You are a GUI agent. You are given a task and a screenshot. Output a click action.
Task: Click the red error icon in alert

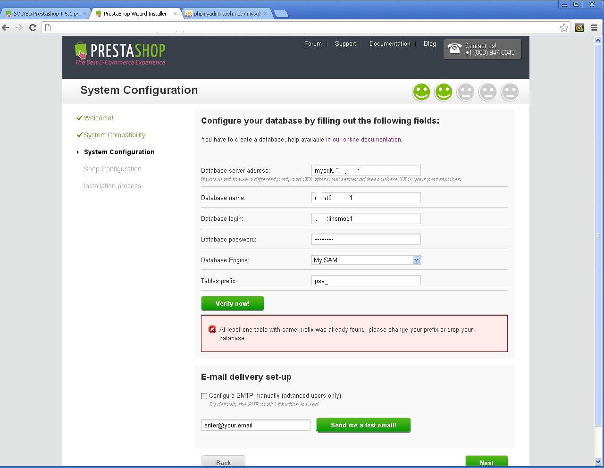pyautogui.click(x=212, y=329)
